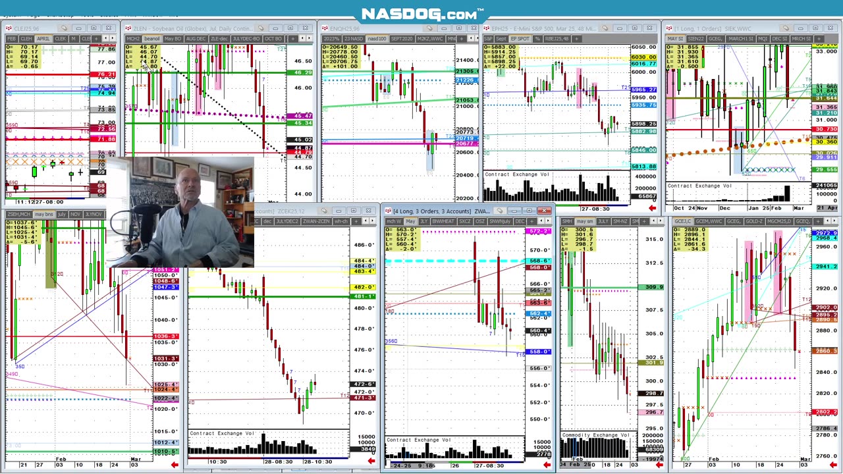This screenshot has height=474, width=843.
Task: Open the JULYDEC-BO tab
Action: point(246,39)
